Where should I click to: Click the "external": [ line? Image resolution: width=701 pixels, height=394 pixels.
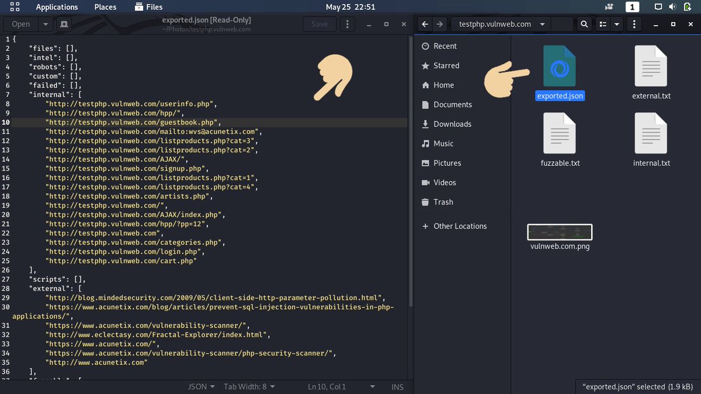[x=55, y=288]
